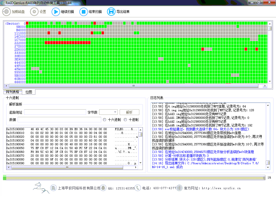The width and height of the screenshot is (276, 197).
Task: Click the 结束扫描 stop icon
Action: tap(84, 12)
